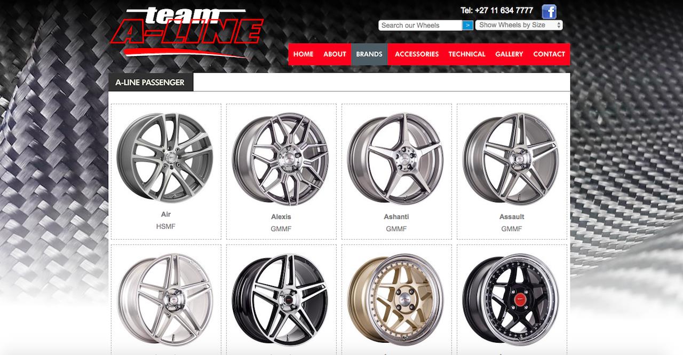The height and width of the screenshot is (355, 683).
Task: Open the Air wheel image
Action: [165, 157]
